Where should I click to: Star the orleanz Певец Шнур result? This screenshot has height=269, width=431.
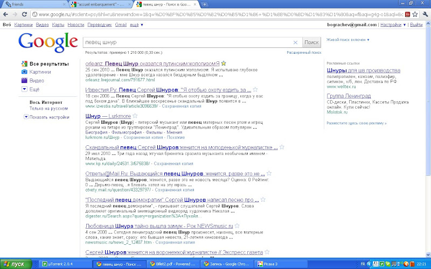tap(224, 63)
